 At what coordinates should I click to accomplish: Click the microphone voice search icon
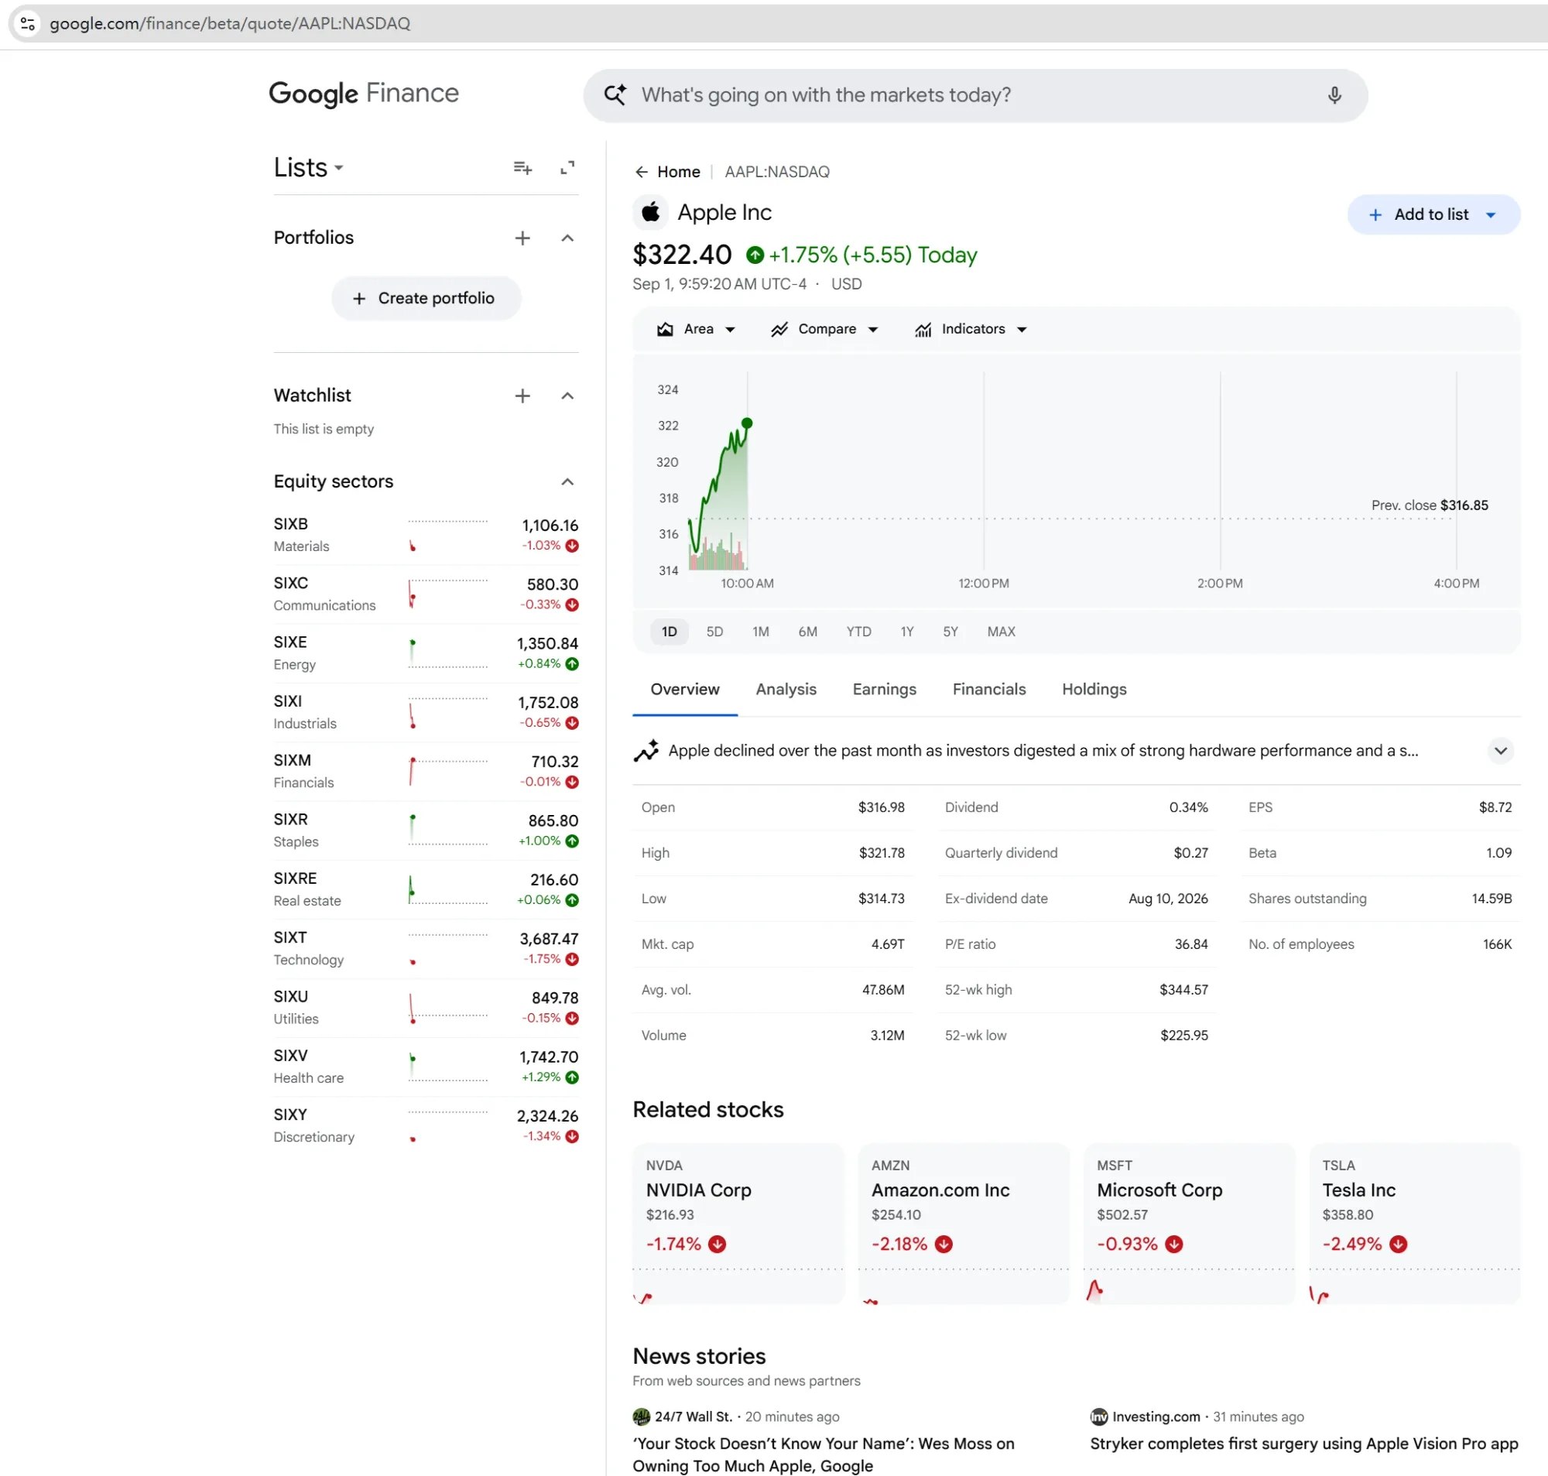pyautogui.click(x=1334, y=95)
